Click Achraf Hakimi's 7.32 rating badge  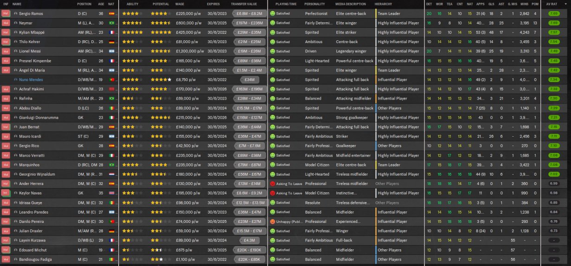(x=553, y=89)
